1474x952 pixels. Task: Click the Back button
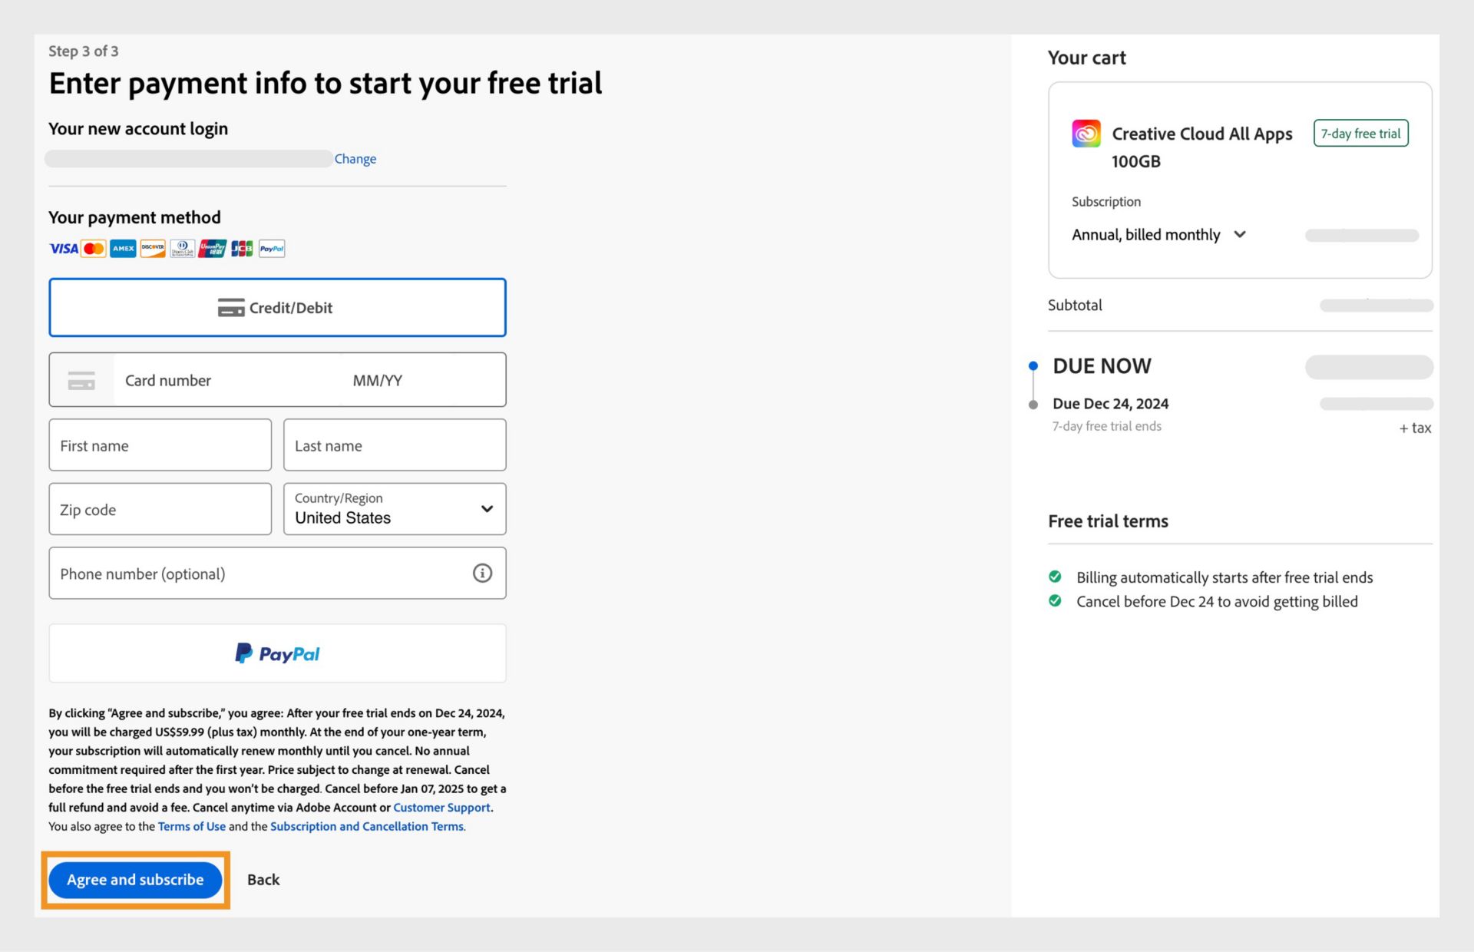[263, 879]
